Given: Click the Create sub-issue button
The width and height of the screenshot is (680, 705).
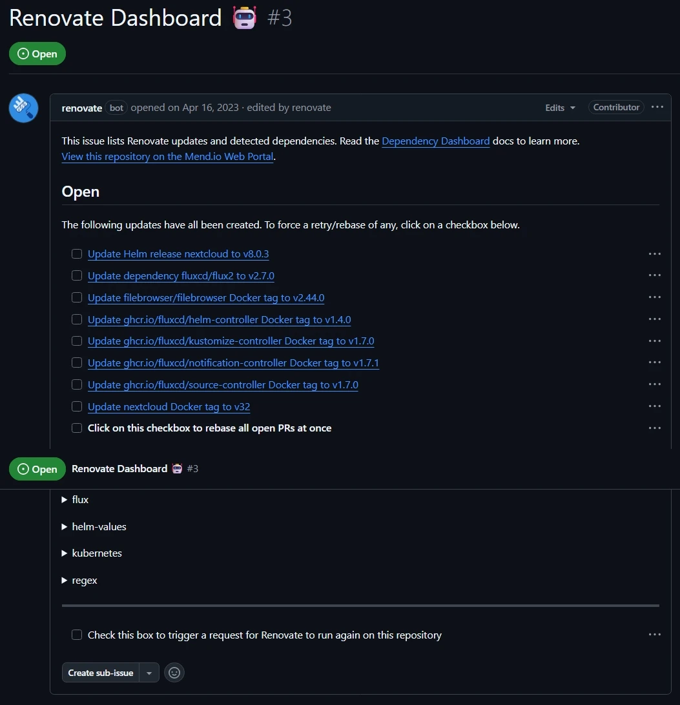Looking at the screenshot, I should 101,673.
